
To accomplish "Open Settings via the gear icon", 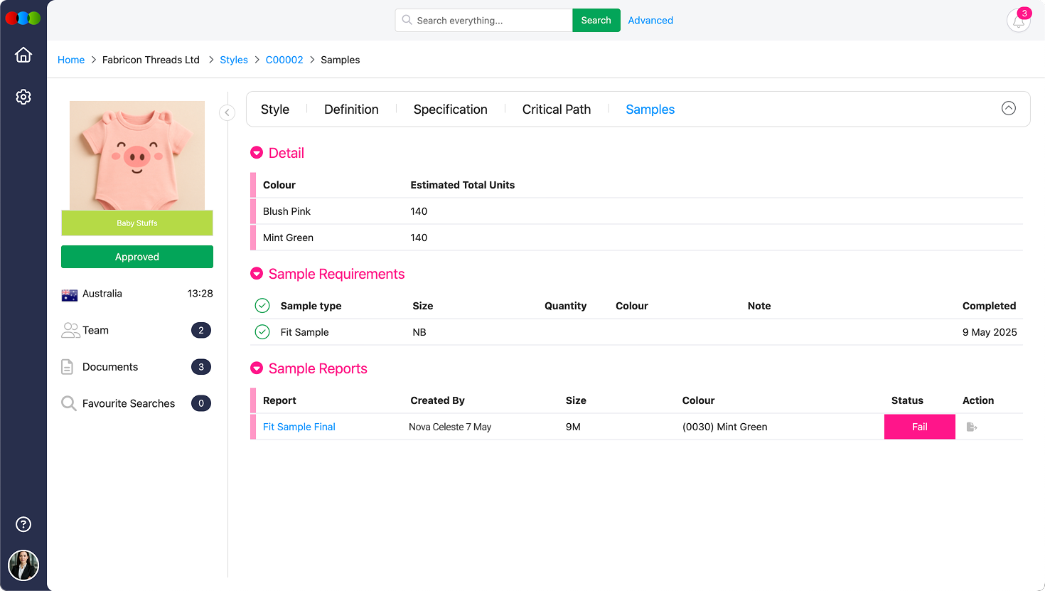I will point(23,97).
